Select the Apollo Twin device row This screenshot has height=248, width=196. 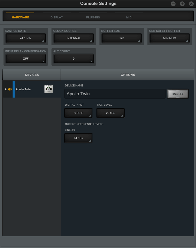click(32, 89)
